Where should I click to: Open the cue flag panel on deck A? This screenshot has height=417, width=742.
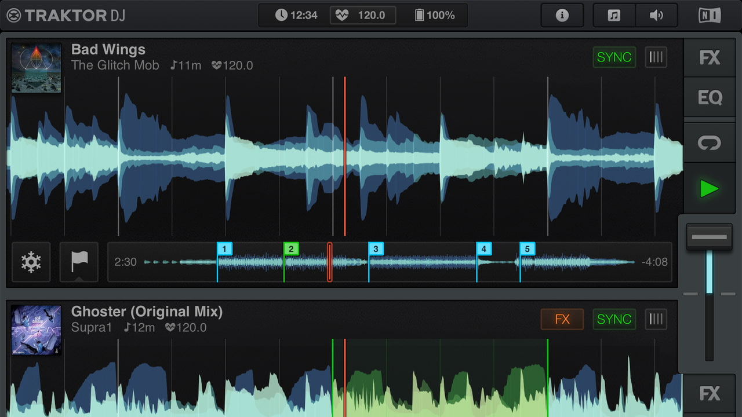coord(79,262)
